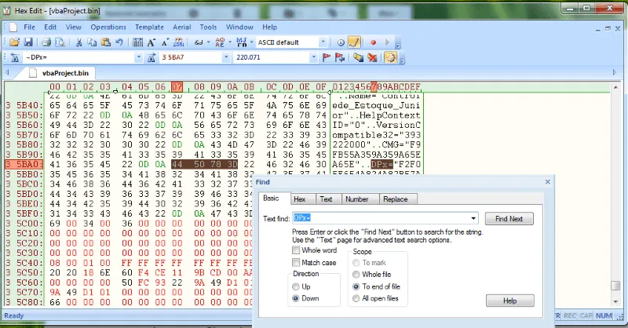Click the vertical scrollbar thumb in hex view

click(615, 286)
